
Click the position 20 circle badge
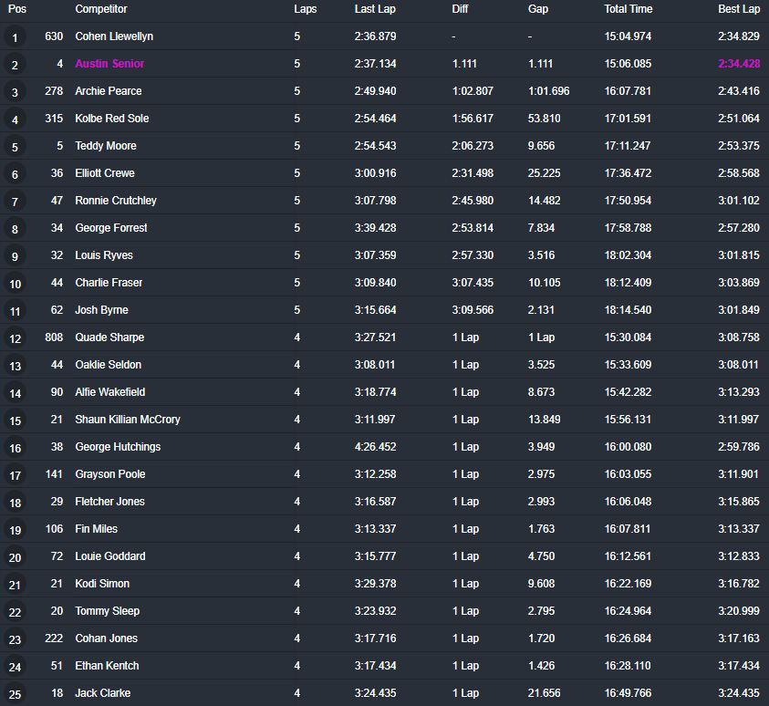[15, 557]
